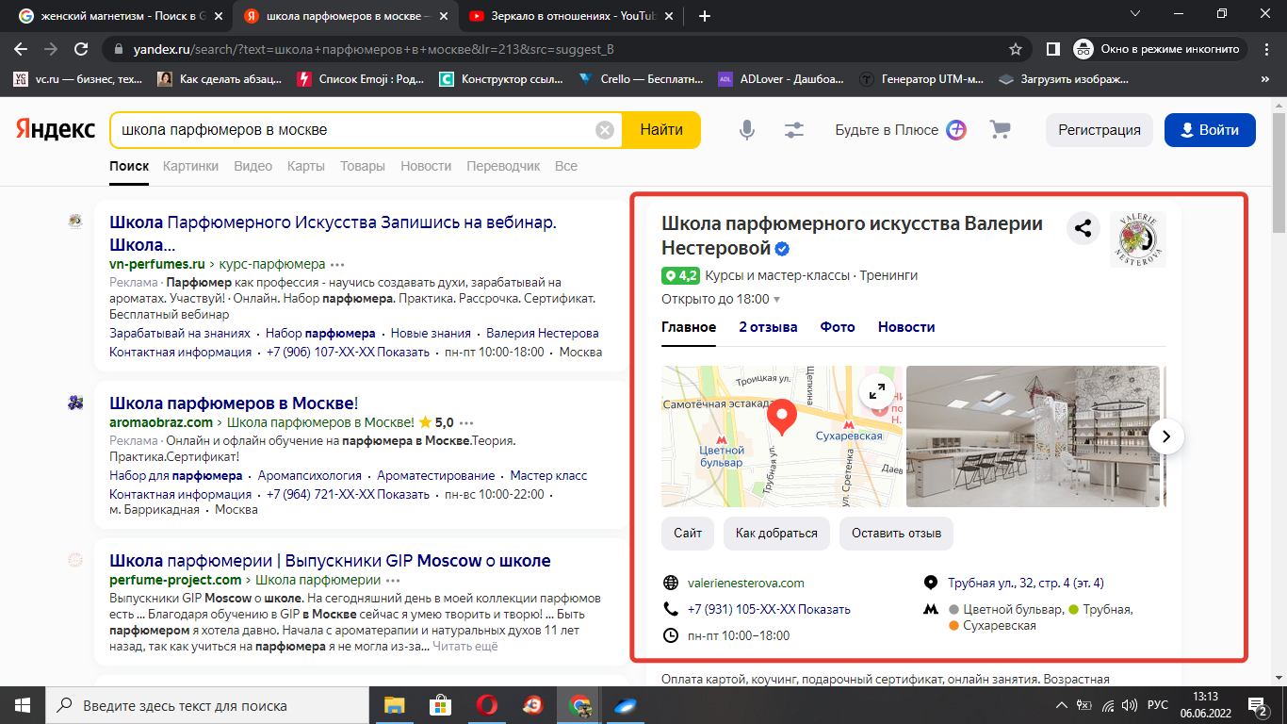This screenshot has width=1287, height=724.
Task: Show hidden system tray icons
Action: 1061,705
